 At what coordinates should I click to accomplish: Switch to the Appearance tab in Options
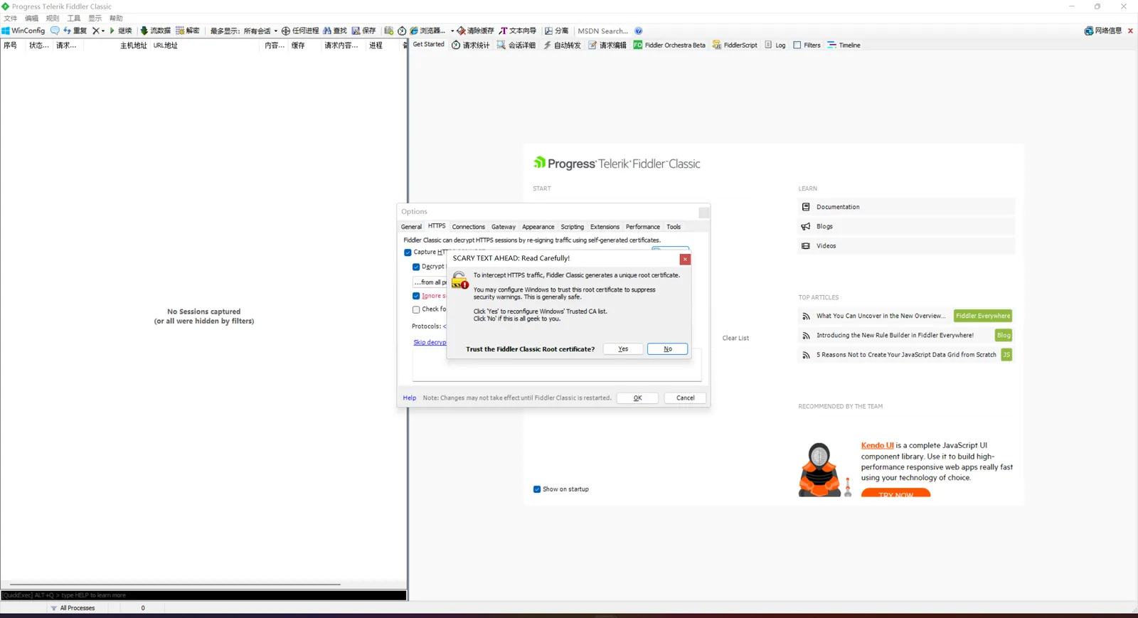click(538, 227)
